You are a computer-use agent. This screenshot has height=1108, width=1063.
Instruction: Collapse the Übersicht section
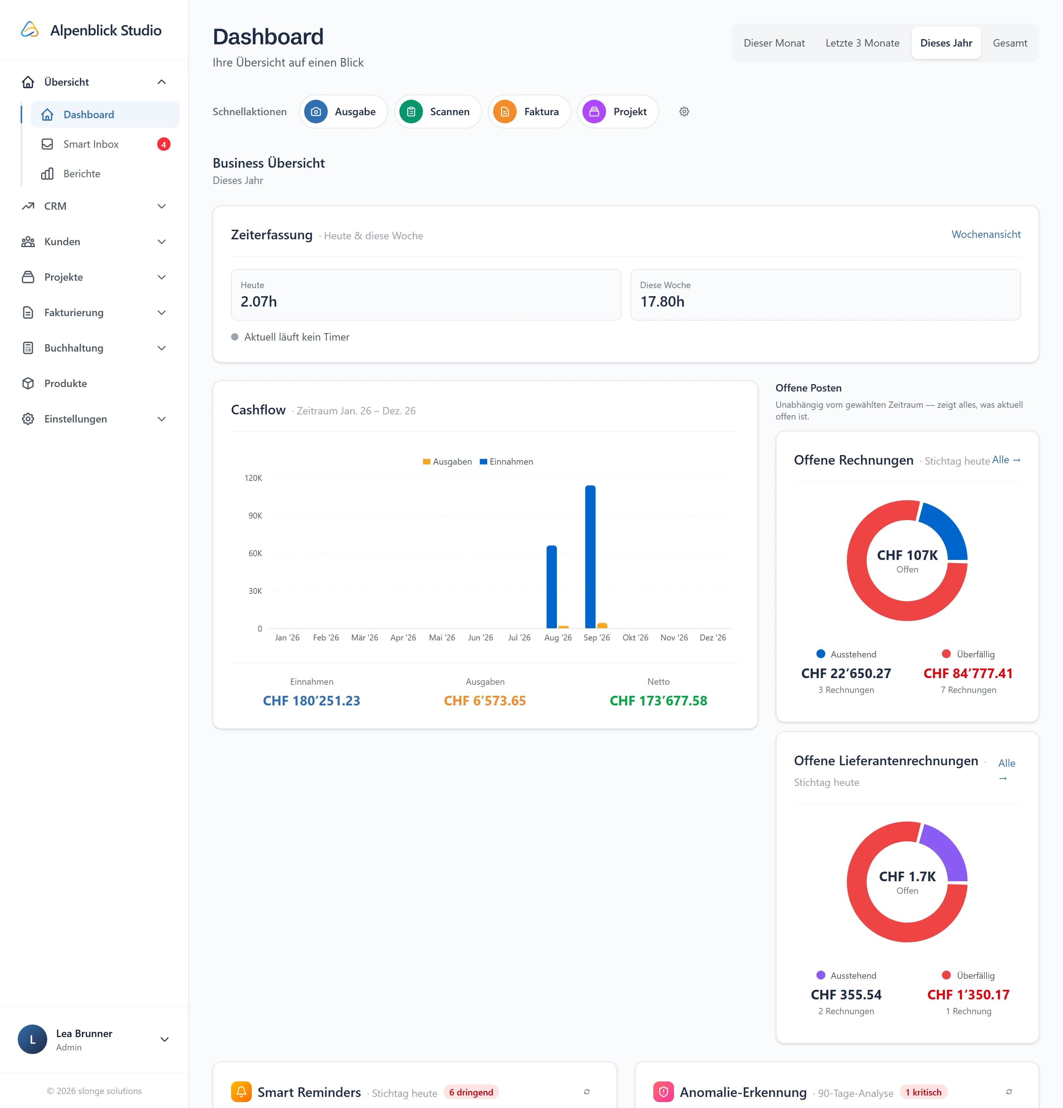(162, 82)
